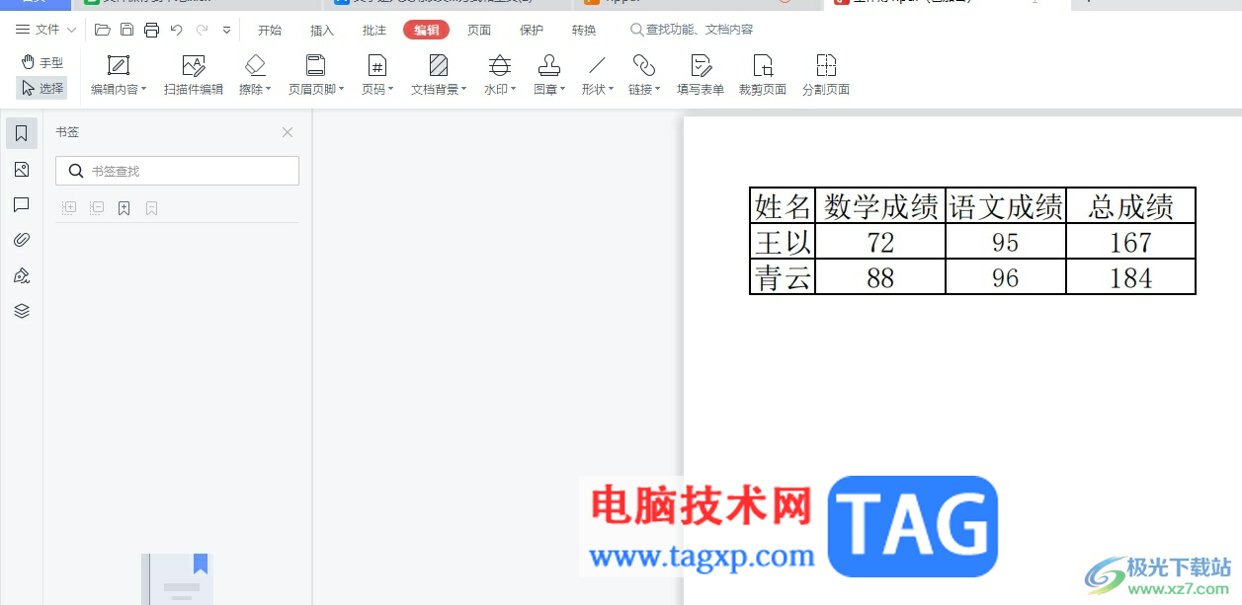Click the 书签查找 search field

pos(178,171)
